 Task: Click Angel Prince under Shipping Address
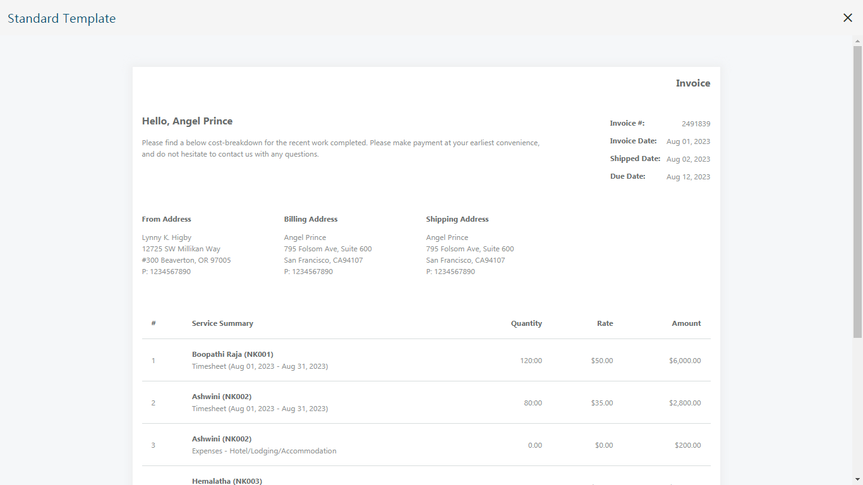coord(447,237)
